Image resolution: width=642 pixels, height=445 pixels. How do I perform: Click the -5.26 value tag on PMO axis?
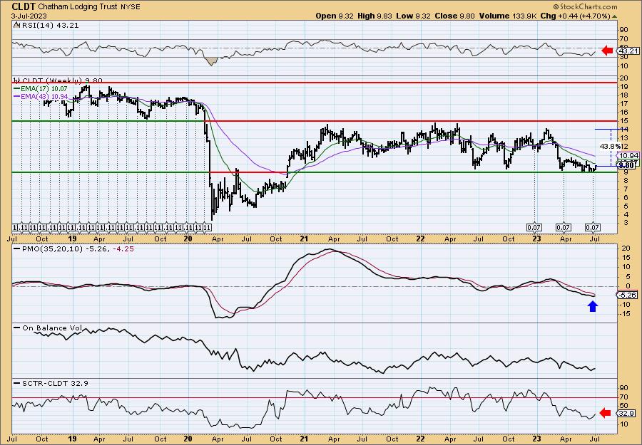coord(627,295)
